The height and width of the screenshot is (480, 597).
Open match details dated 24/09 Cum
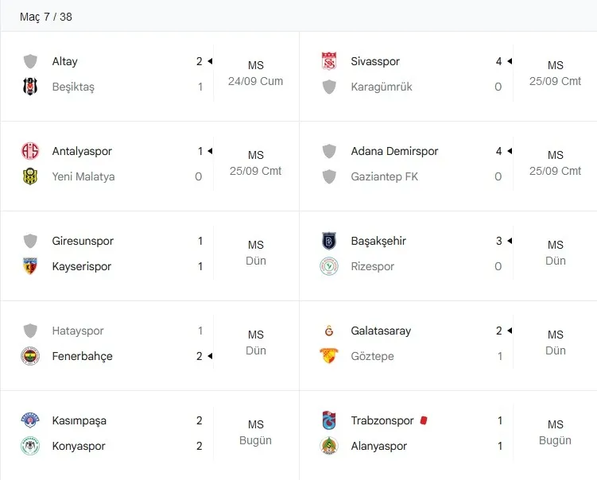coord(255,81)
